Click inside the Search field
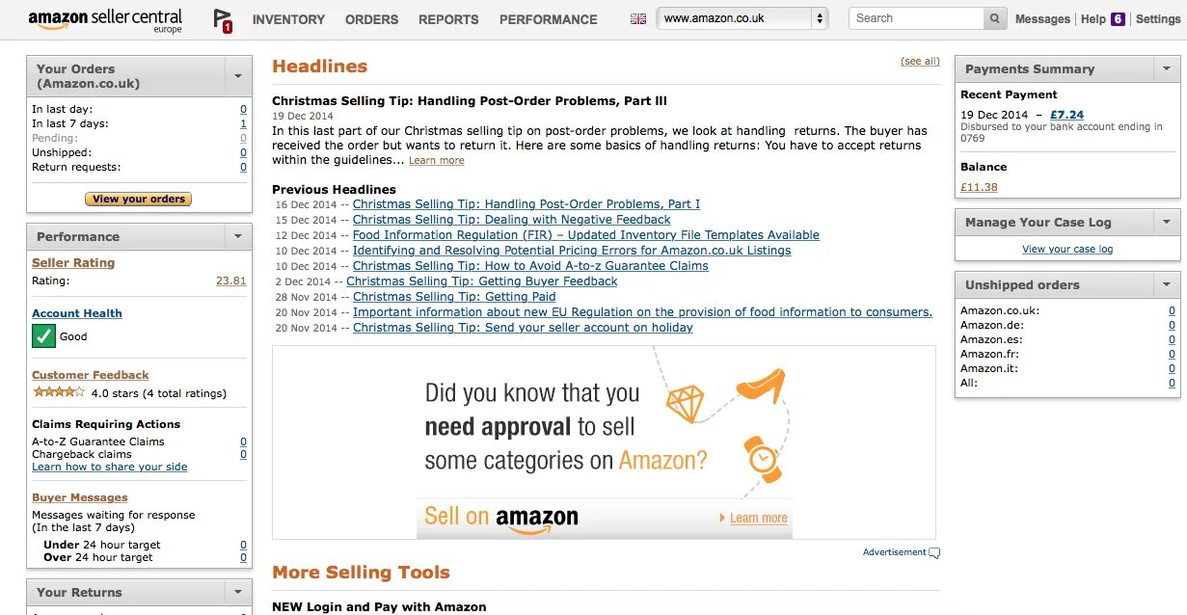The width and height of the screenshot is (1187, 615). tap(916, 18)
